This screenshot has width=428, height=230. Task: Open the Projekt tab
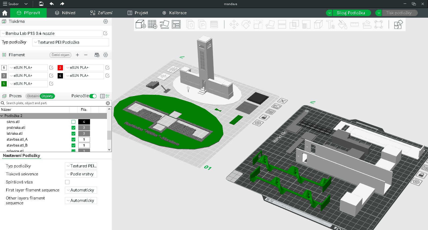[x=138, y=13]
